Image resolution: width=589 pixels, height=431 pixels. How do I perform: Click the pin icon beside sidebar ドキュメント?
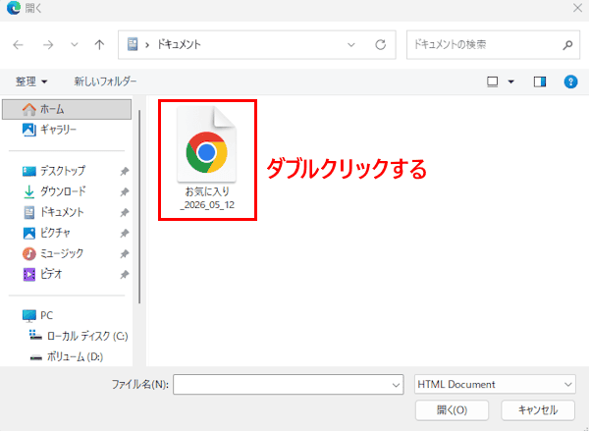pyautogui.click(x=125, y=213)
